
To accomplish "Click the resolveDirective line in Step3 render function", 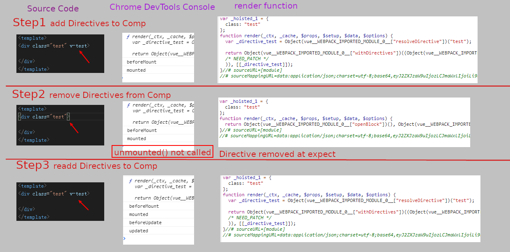I will [x=351, y=200].
